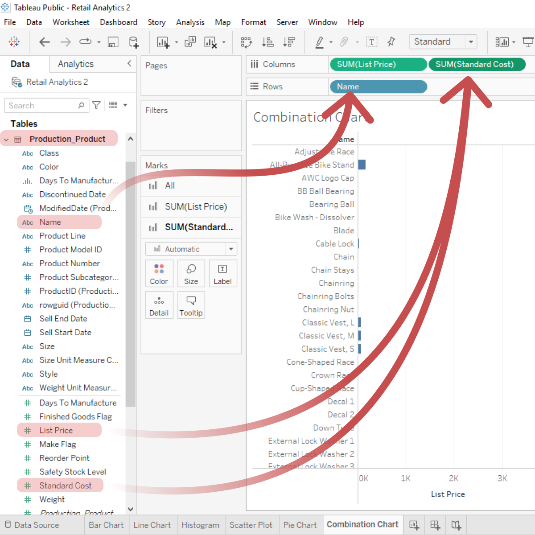The width and height of the screenshot is (535, 535).
Task: Open the New Dashboard icon at bottom
Action: coord(435,525)
